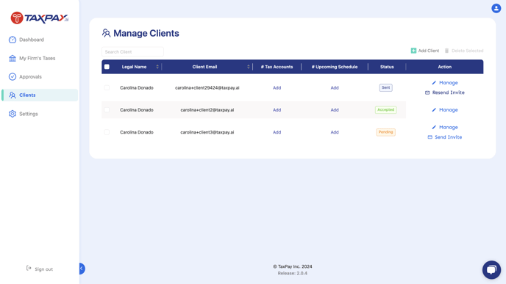506x284 pixels.
Task: Open the chat support bubble
Action: pos(491,269)
